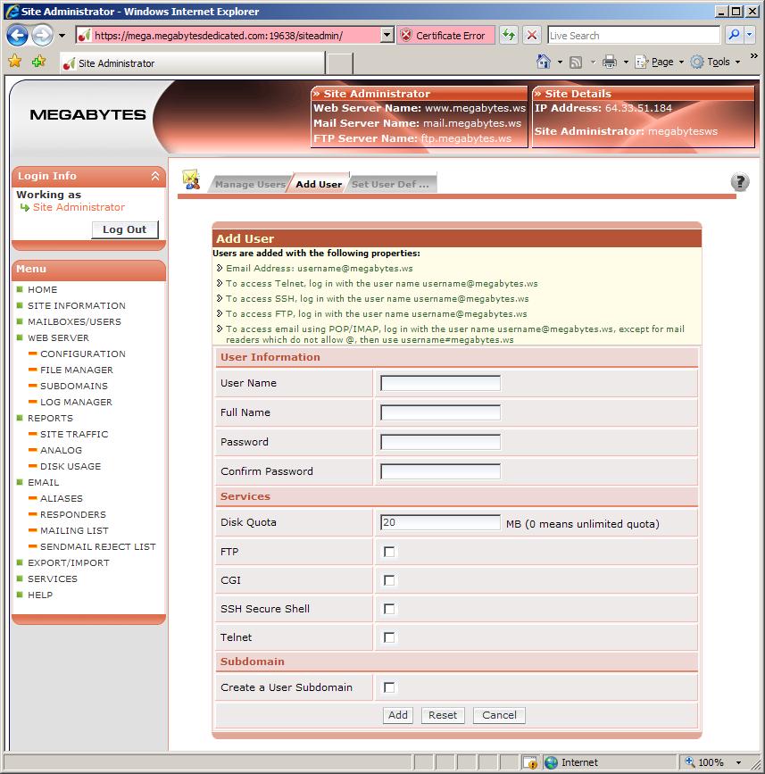This screenshot has height=774, width=765.
Task: Collapse the Login Info panel
Action: tap(155, 177)
